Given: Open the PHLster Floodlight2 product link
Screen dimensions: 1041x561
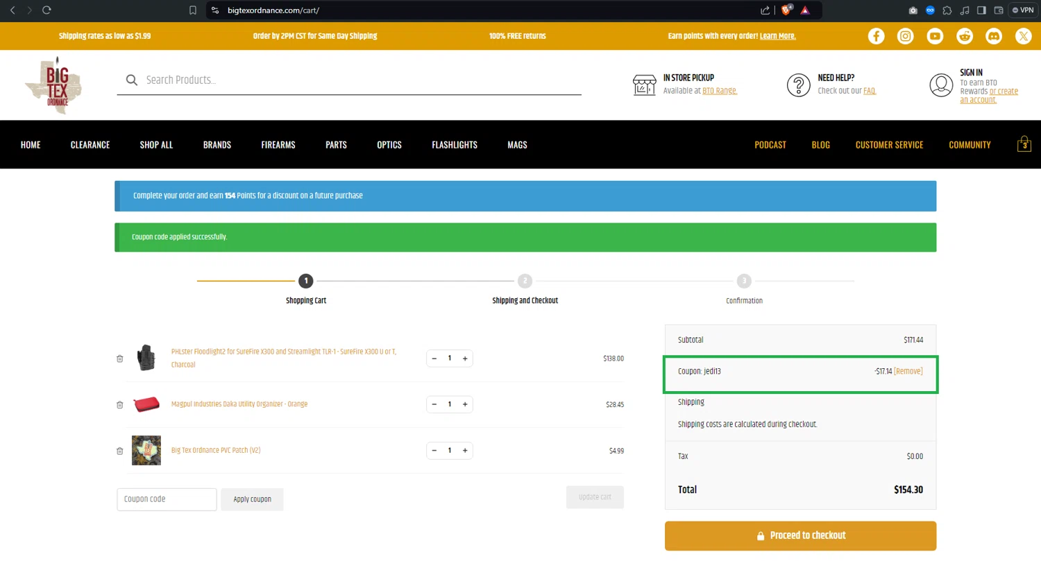Looking at the screenshot, I should coord(284,359).
